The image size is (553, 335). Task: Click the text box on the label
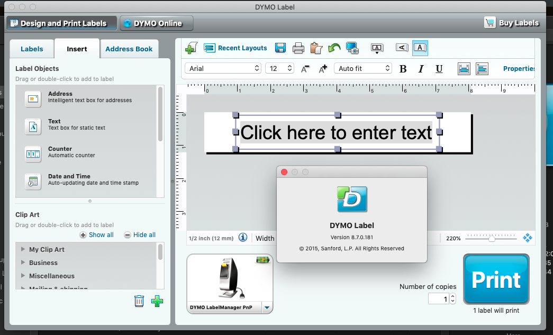click(x=338, y=132)
